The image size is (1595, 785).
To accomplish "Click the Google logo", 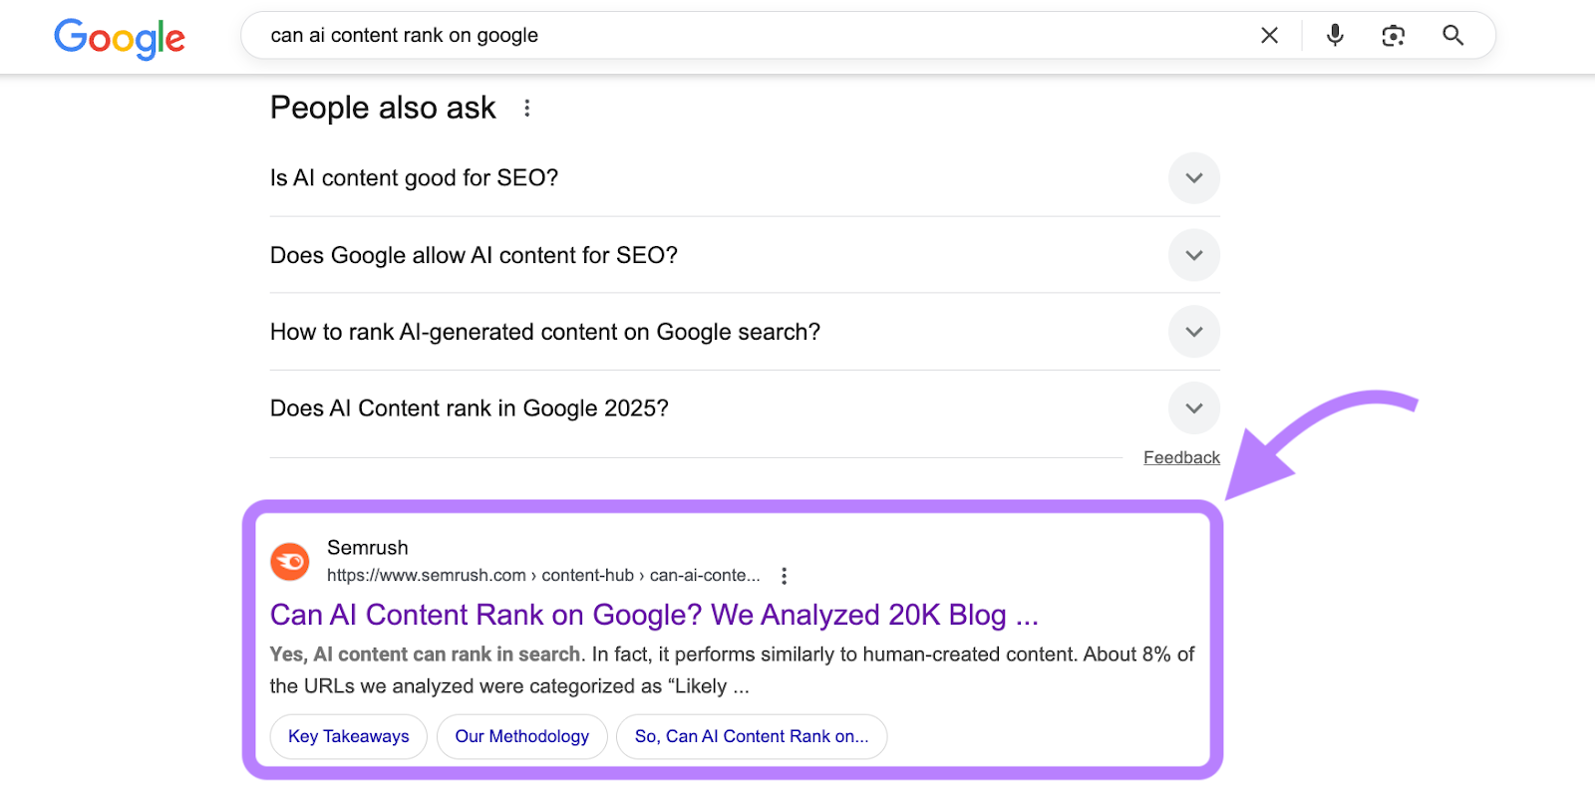I will pos(120,38).
